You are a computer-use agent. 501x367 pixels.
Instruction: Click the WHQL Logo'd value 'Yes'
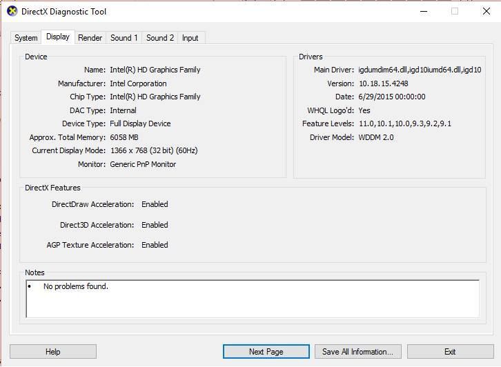pos(364,110)
